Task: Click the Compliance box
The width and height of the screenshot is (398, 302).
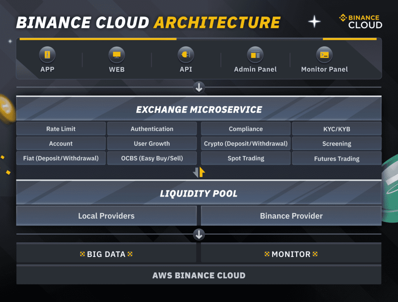Action: click(246, 129)
